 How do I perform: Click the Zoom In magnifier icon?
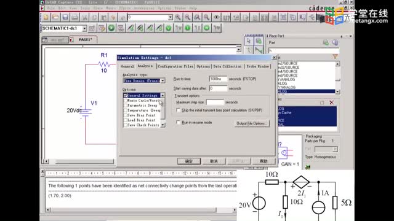click(178, 17)
